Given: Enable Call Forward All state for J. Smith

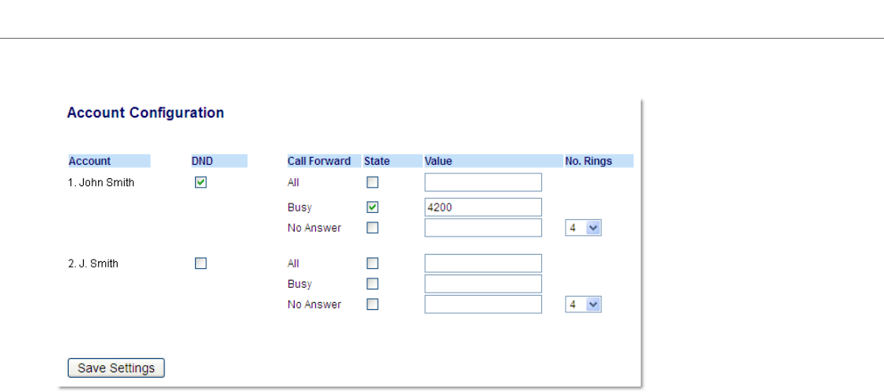Looking at the screenshot, I should pos(373,263).
